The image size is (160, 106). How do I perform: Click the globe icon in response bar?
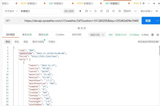coord(157,35)
